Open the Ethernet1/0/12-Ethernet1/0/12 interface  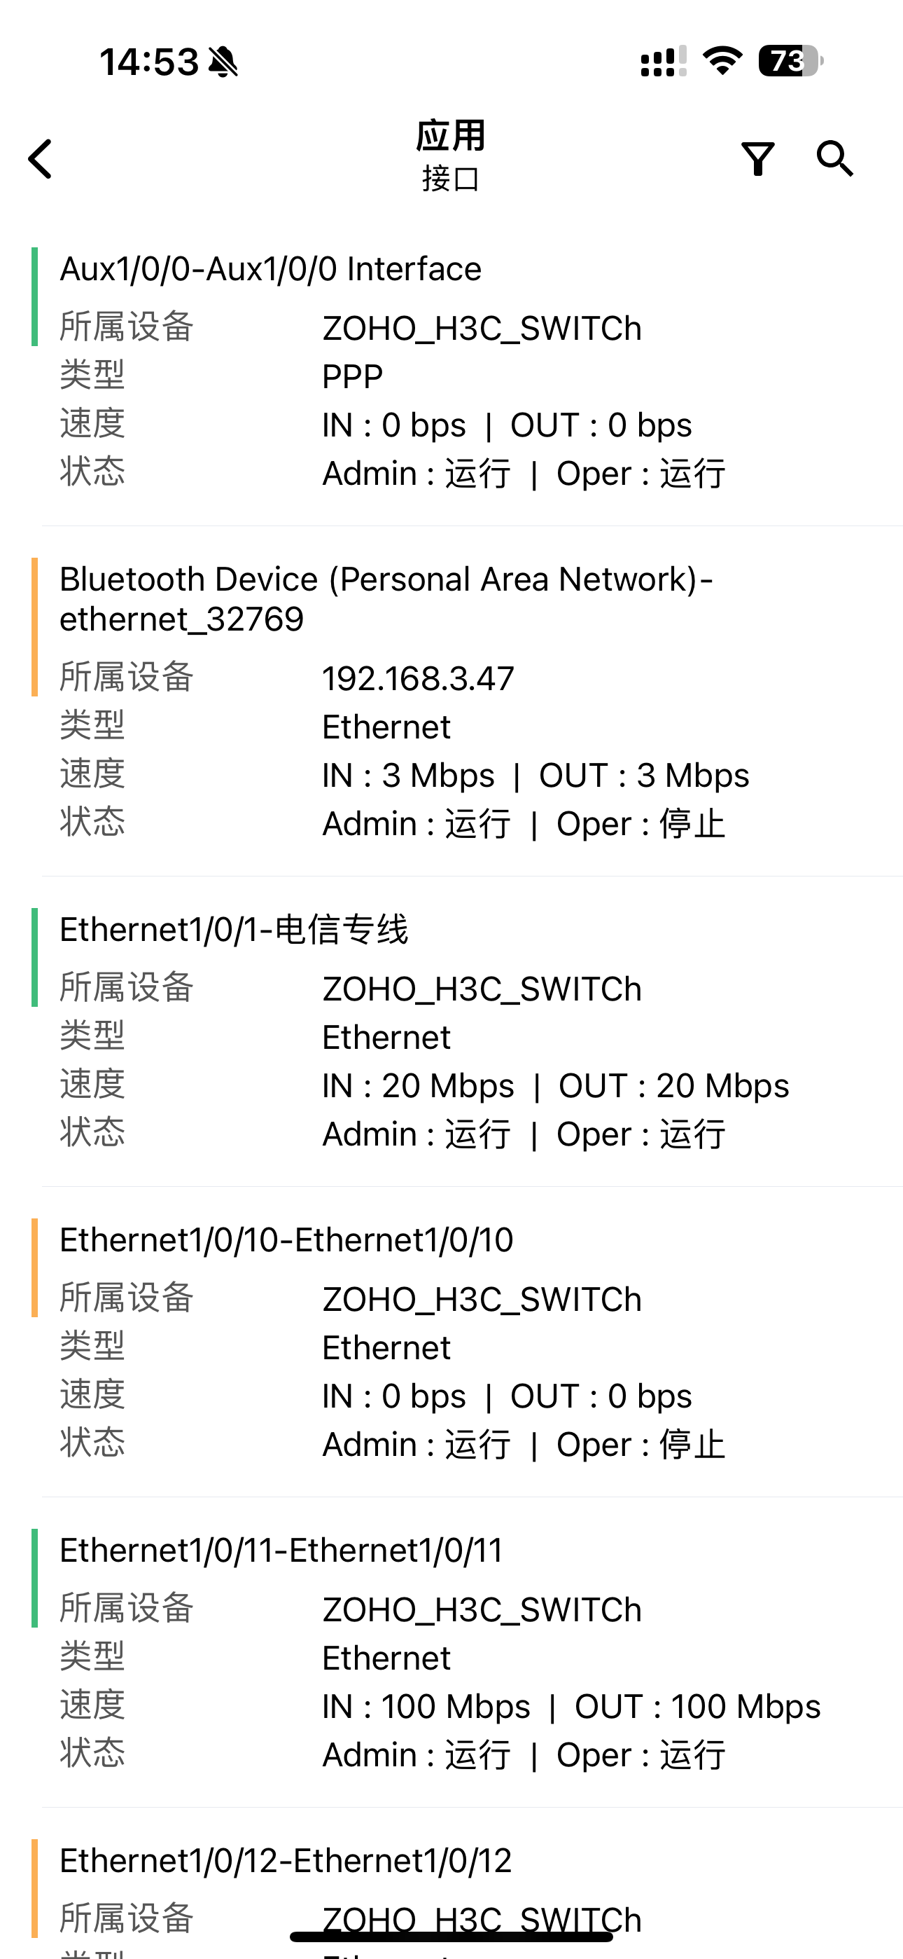286,1860
